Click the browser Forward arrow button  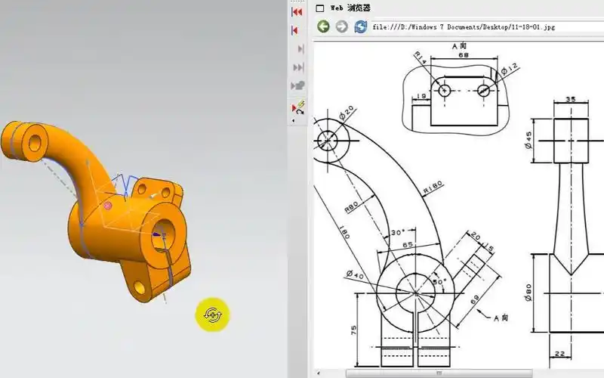(341, 26)
